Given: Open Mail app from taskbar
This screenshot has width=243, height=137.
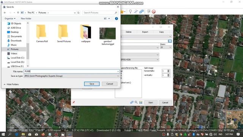Looking at the screenshot, I should point(36,134).
